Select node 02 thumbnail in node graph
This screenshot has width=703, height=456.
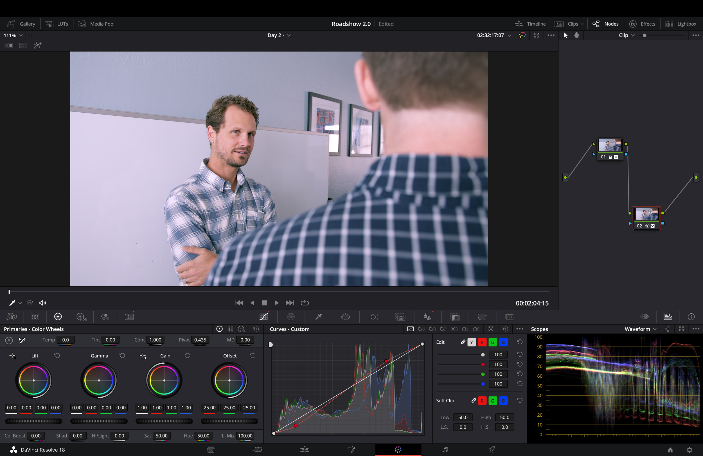pos(646,214)
